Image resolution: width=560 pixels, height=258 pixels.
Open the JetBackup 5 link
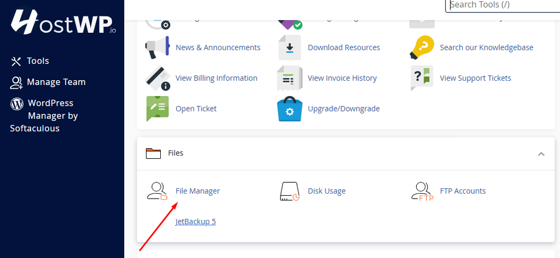[x=196, y=221]
